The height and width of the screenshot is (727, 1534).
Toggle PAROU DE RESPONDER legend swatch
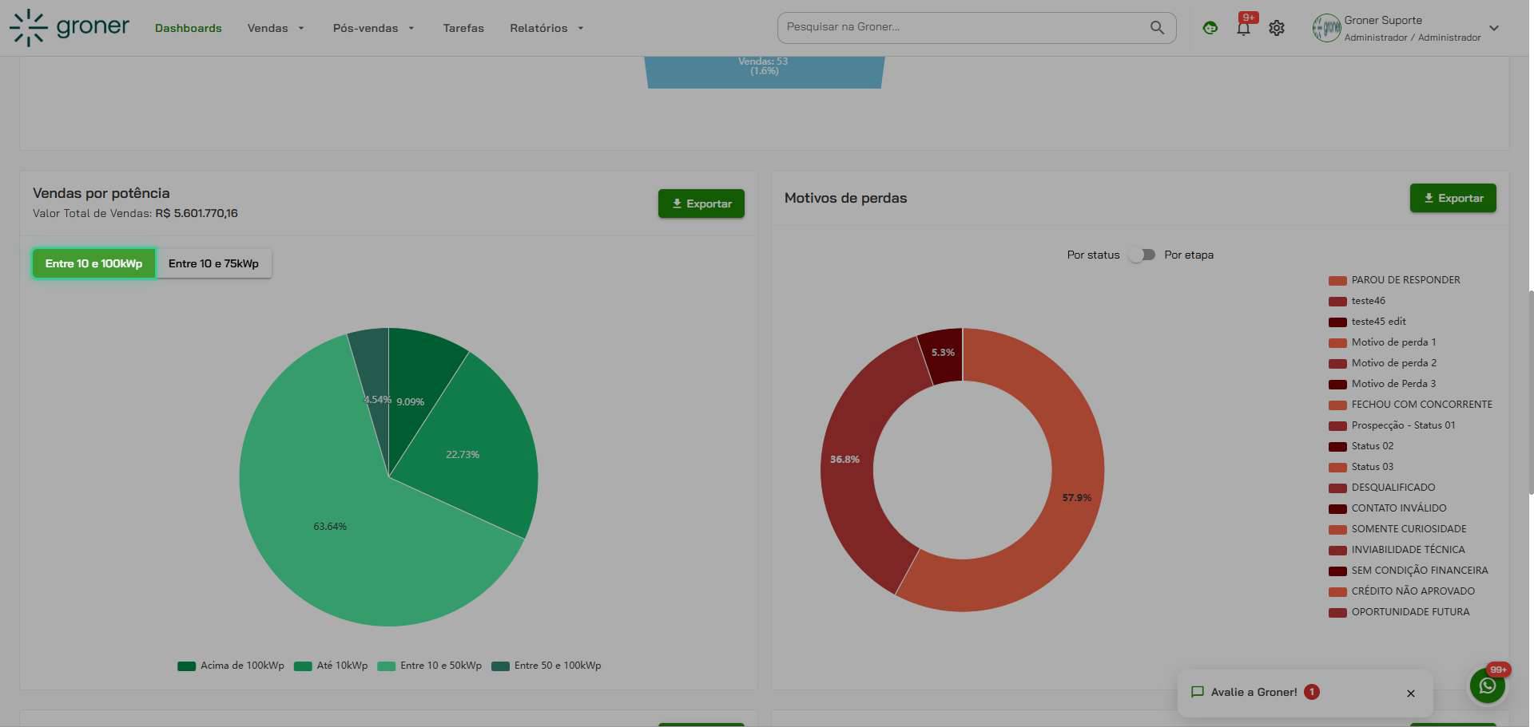pyautogui.click(x=1337, y=281)
